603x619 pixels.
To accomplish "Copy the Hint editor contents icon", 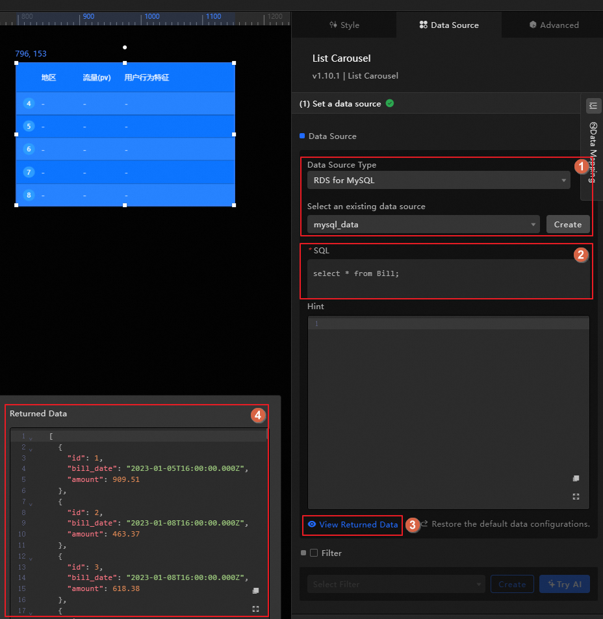I will click(576, 479).
